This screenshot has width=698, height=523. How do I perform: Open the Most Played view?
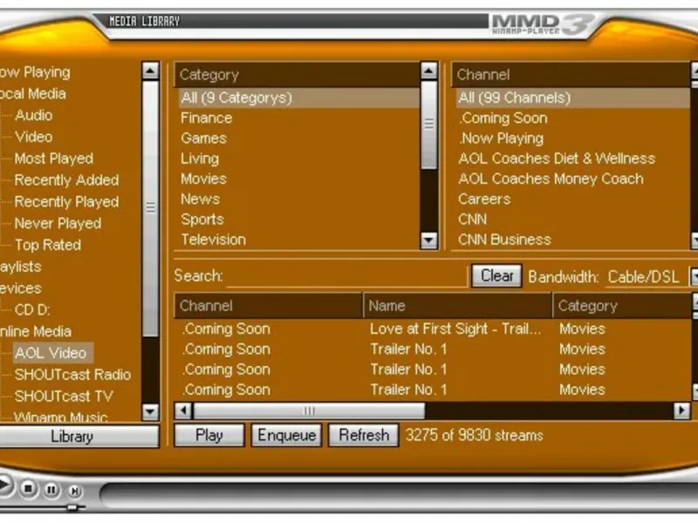coord(54,159)
